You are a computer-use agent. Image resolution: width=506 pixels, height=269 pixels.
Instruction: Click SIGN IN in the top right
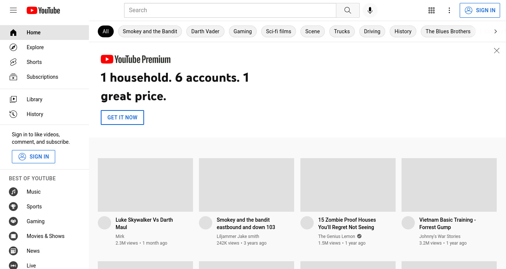pos(480,10)
